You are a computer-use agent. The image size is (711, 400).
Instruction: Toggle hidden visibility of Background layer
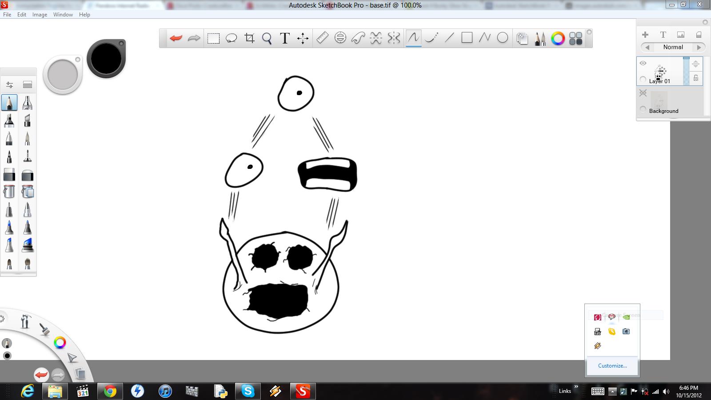point(643,93)
